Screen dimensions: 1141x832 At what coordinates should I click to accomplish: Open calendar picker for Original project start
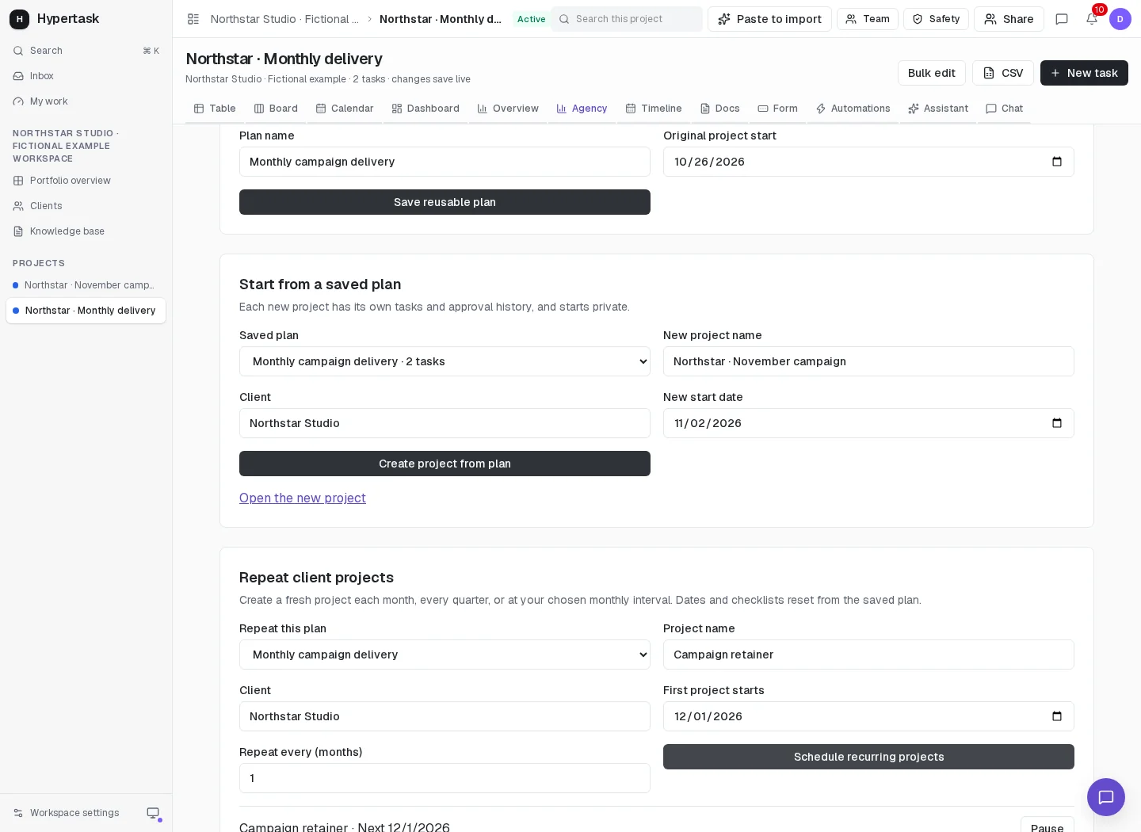click(x=1057, y=162)
